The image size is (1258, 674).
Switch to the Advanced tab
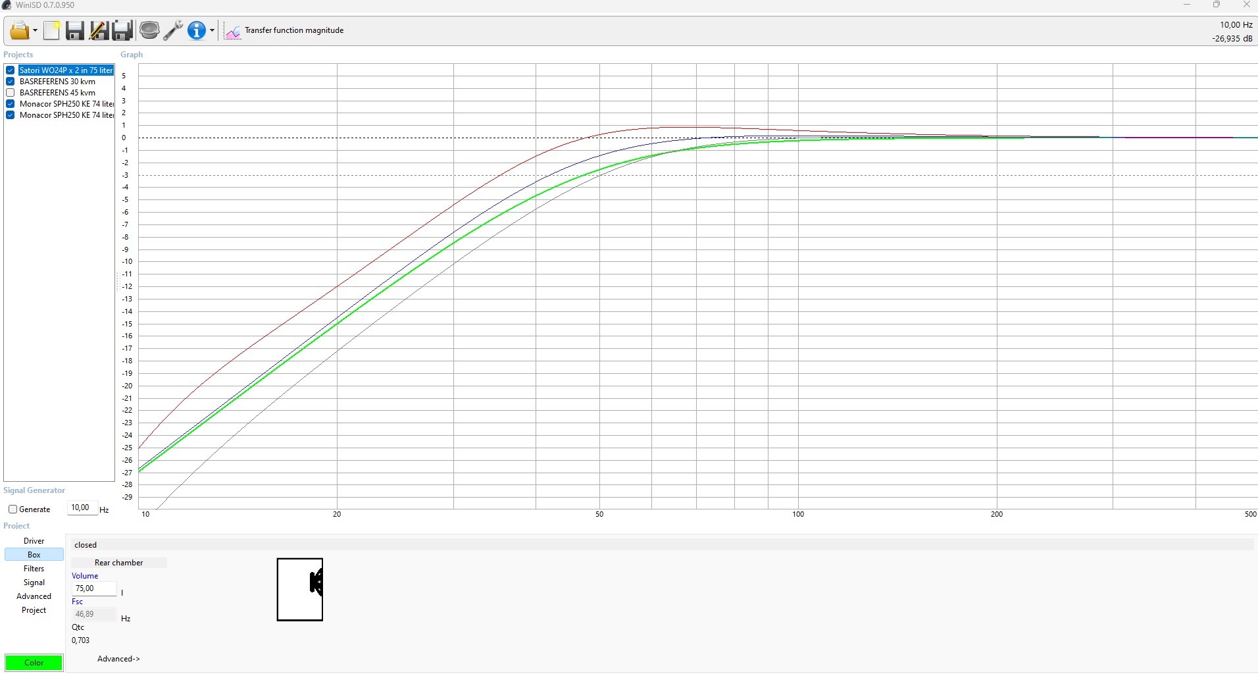tap(34, 596)
